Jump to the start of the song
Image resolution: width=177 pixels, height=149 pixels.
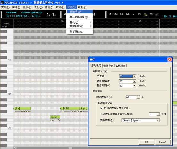110,14
